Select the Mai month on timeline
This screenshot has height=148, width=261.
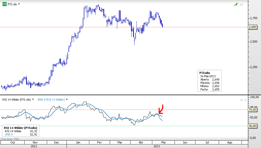[163, 142]
